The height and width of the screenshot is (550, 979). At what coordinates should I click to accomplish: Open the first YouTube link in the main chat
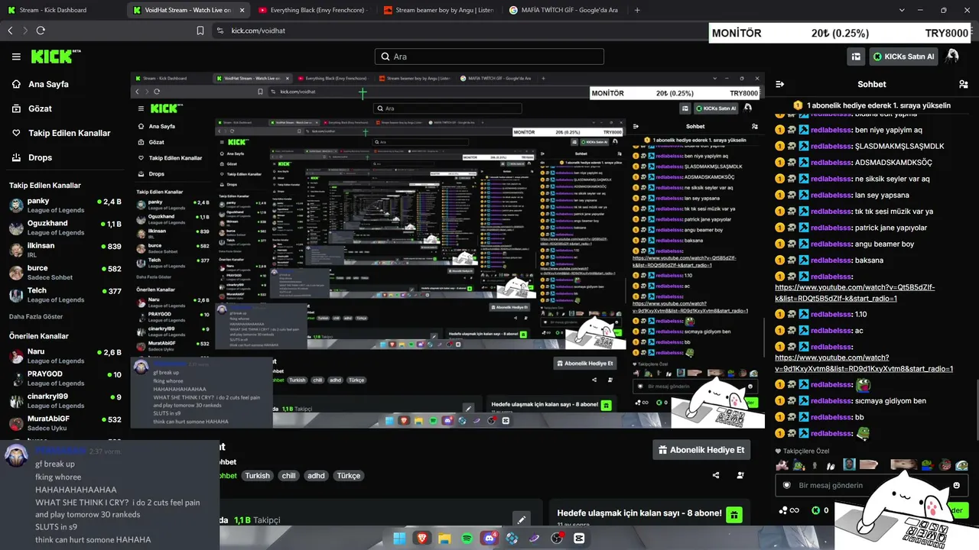point(854,293)
